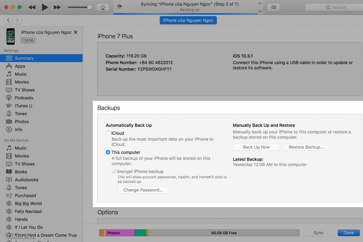The height and width of the screenshot is (242, 363).
Task: Toggle the Encrypt iPhone backup checkbox
Action: 114,172
